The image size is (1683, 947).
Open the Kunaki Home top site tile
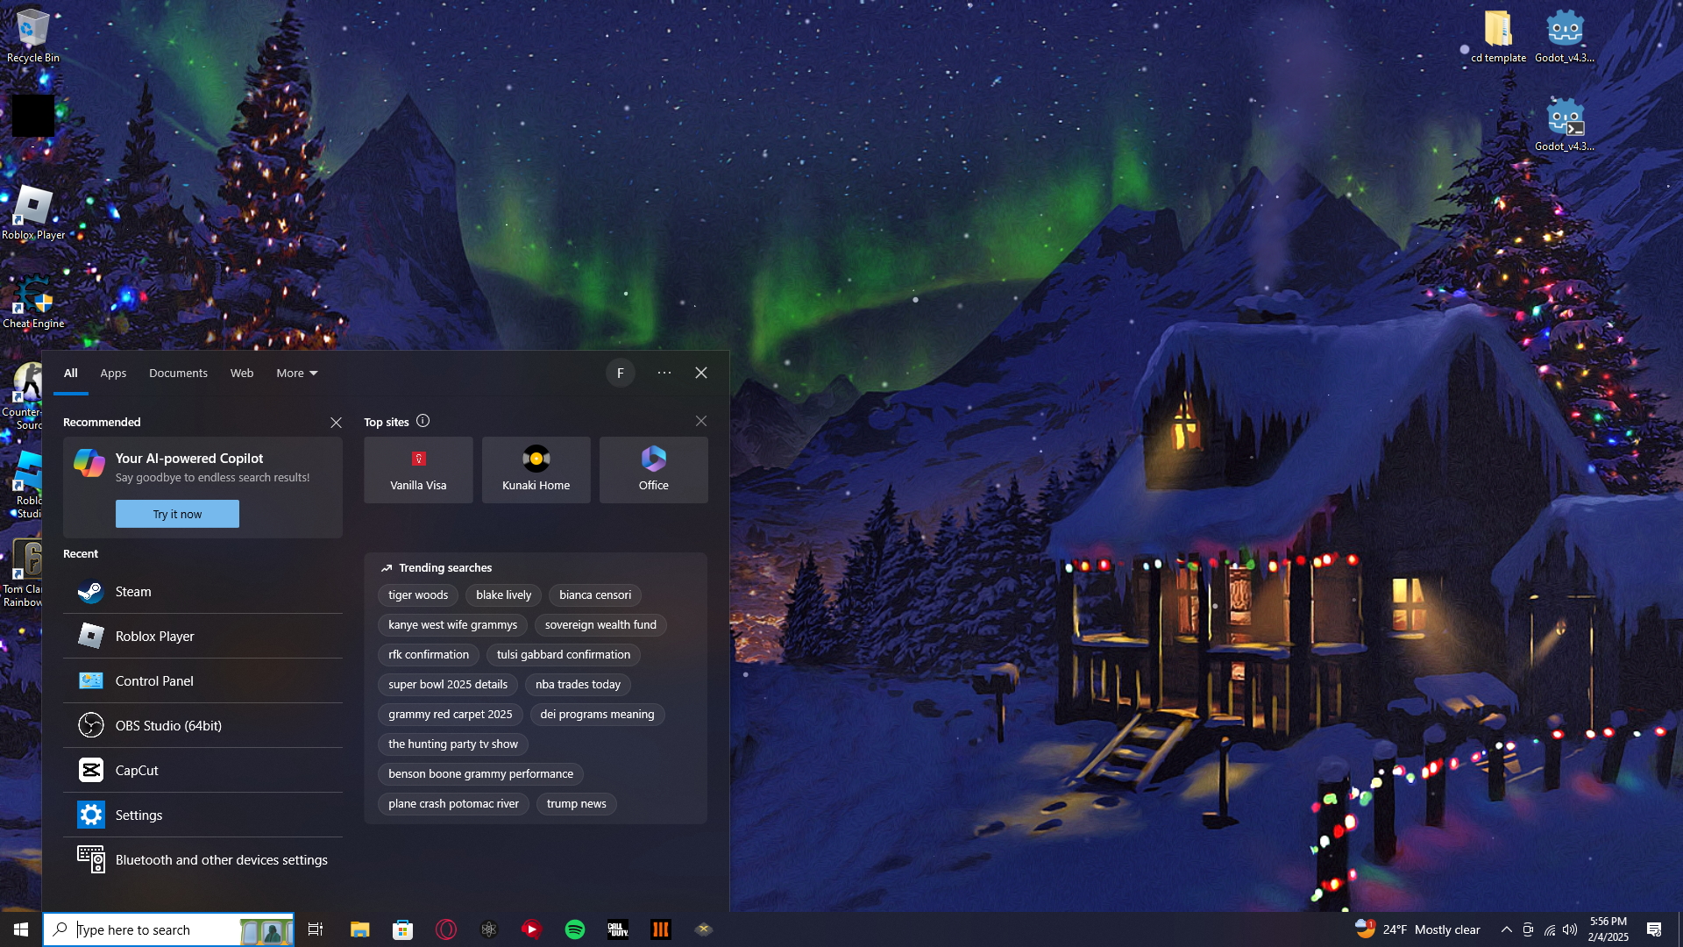pos(536,470)
